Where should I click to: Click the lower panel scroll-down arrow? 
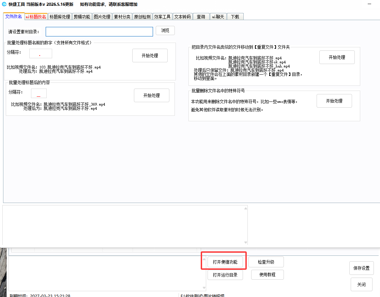(x=204, y=288)
